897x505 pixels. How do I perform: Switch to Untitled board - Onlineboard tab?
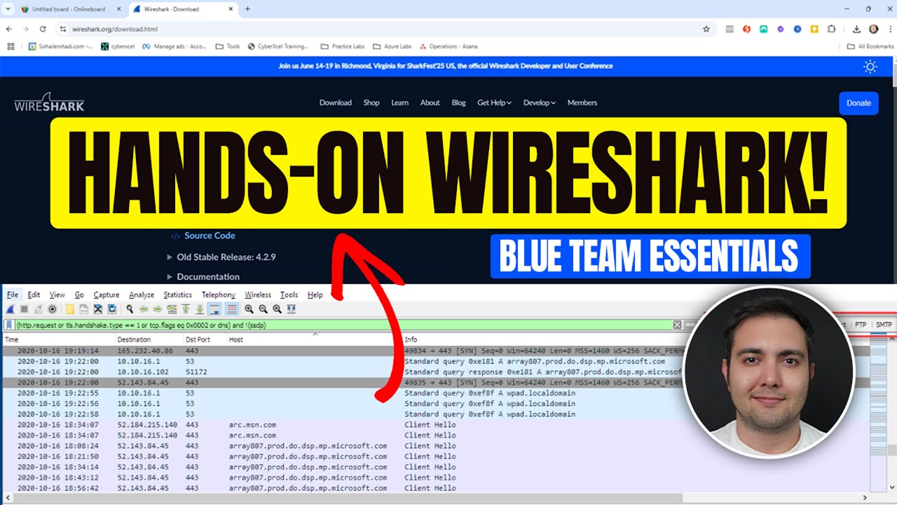coord(70,9)
